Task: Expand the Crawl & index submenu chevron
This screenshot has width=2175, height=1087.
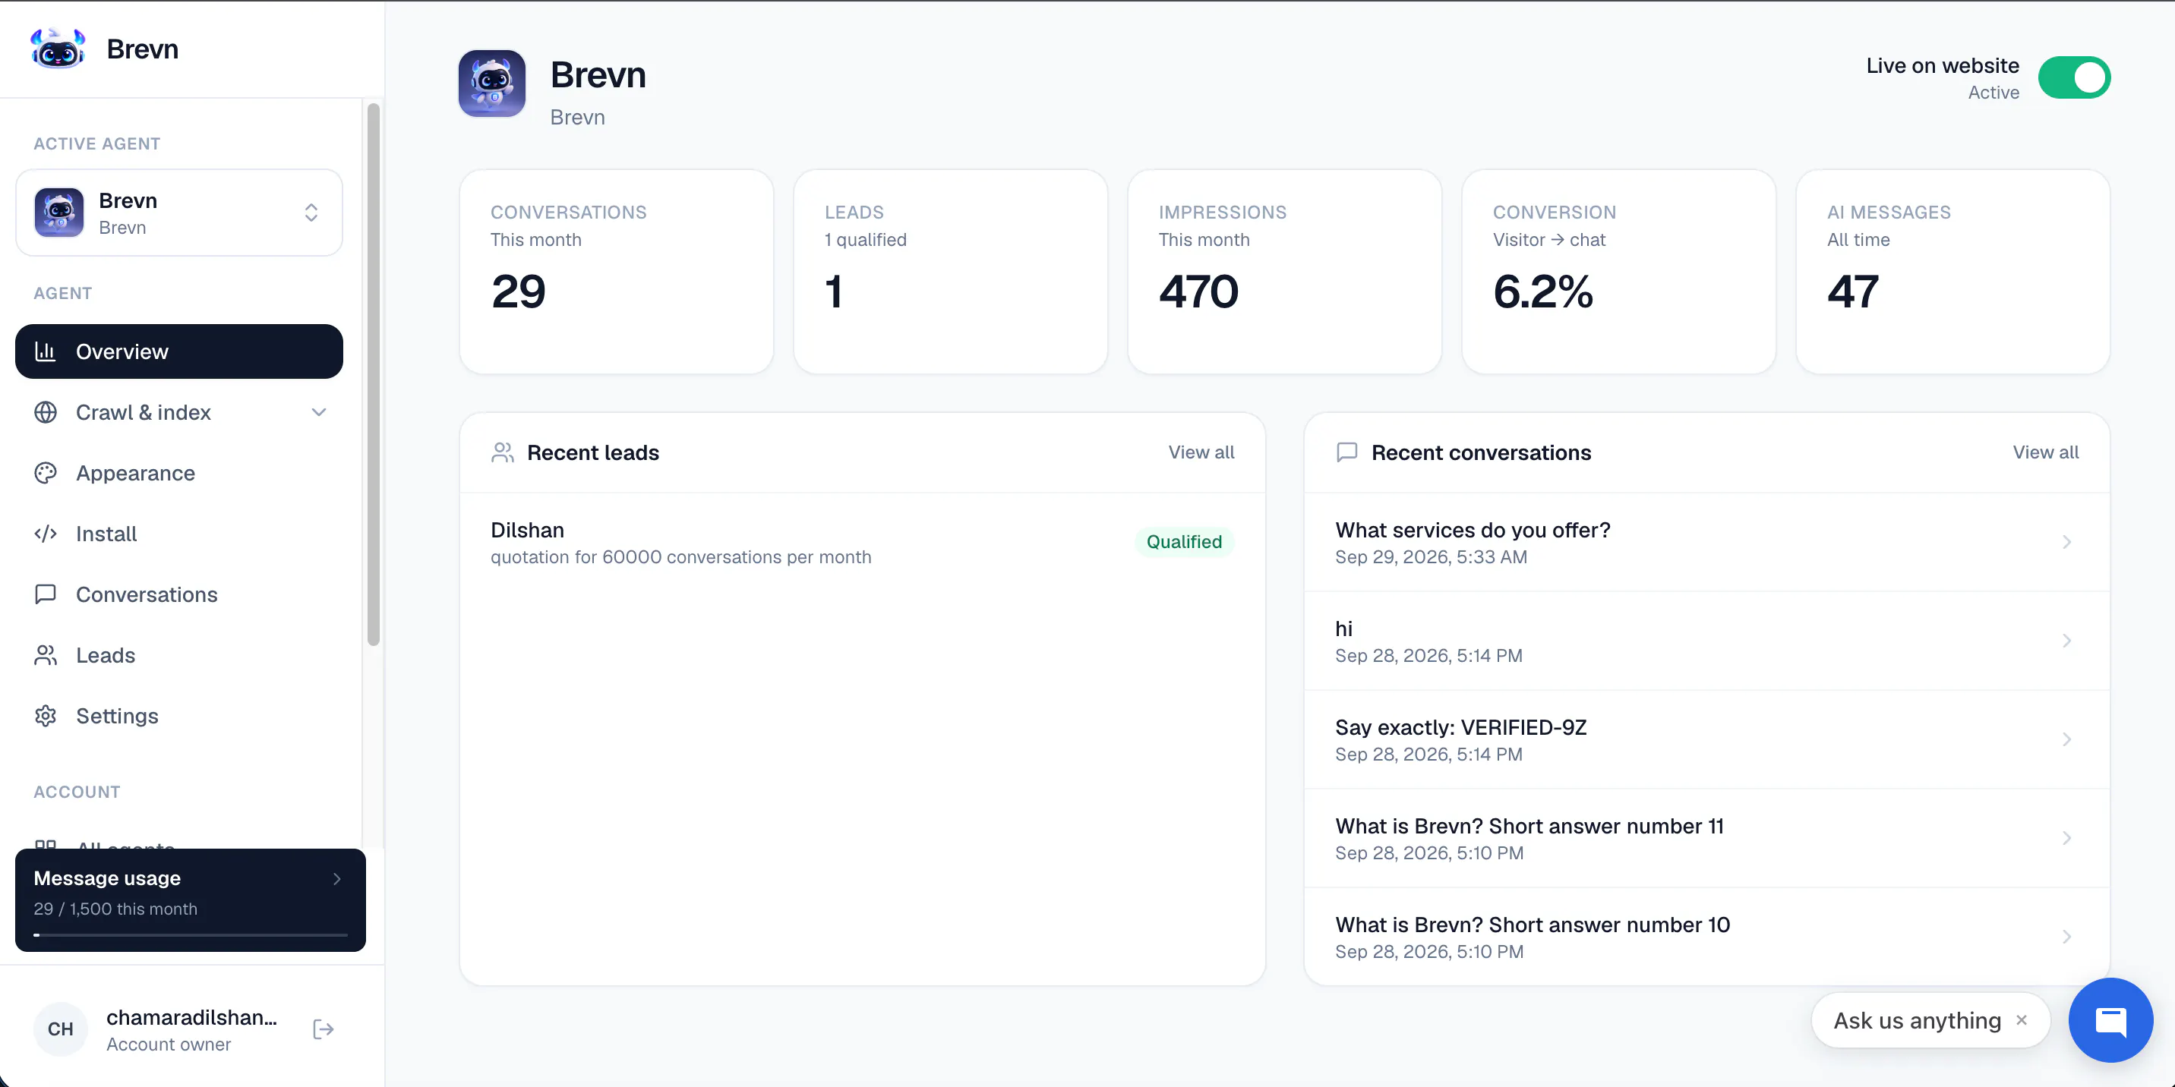Action: click(318, 412)
